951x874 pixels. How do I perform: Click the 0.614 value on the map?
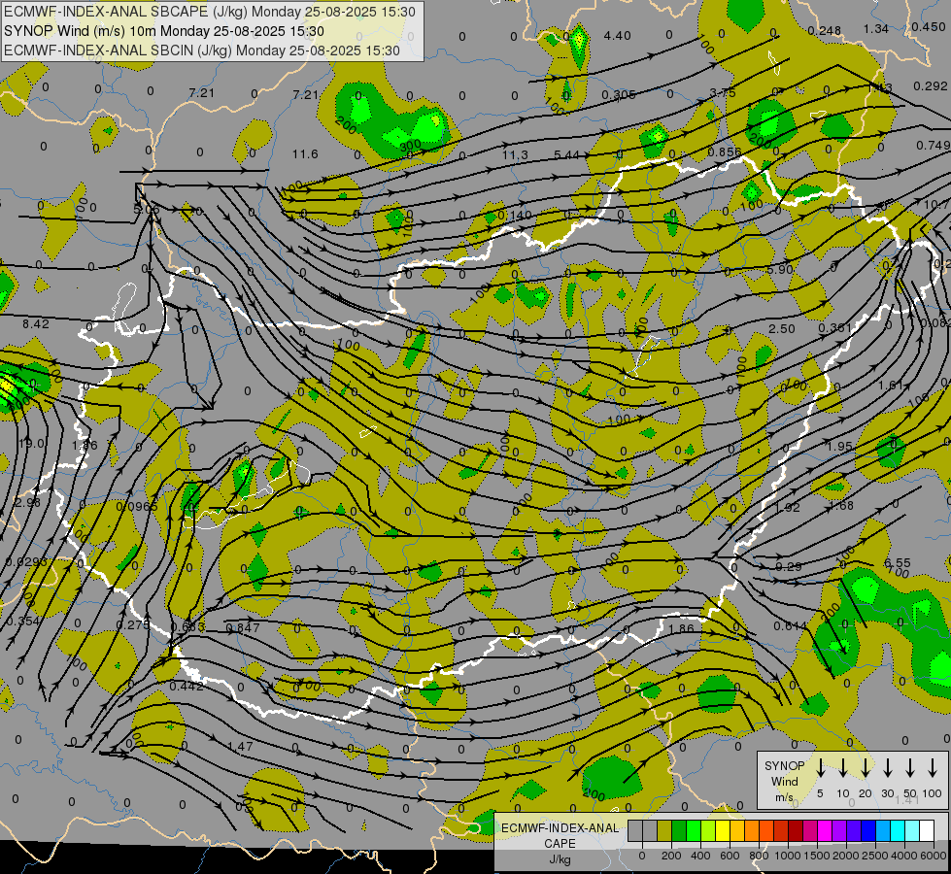click(x=791, y=626)
